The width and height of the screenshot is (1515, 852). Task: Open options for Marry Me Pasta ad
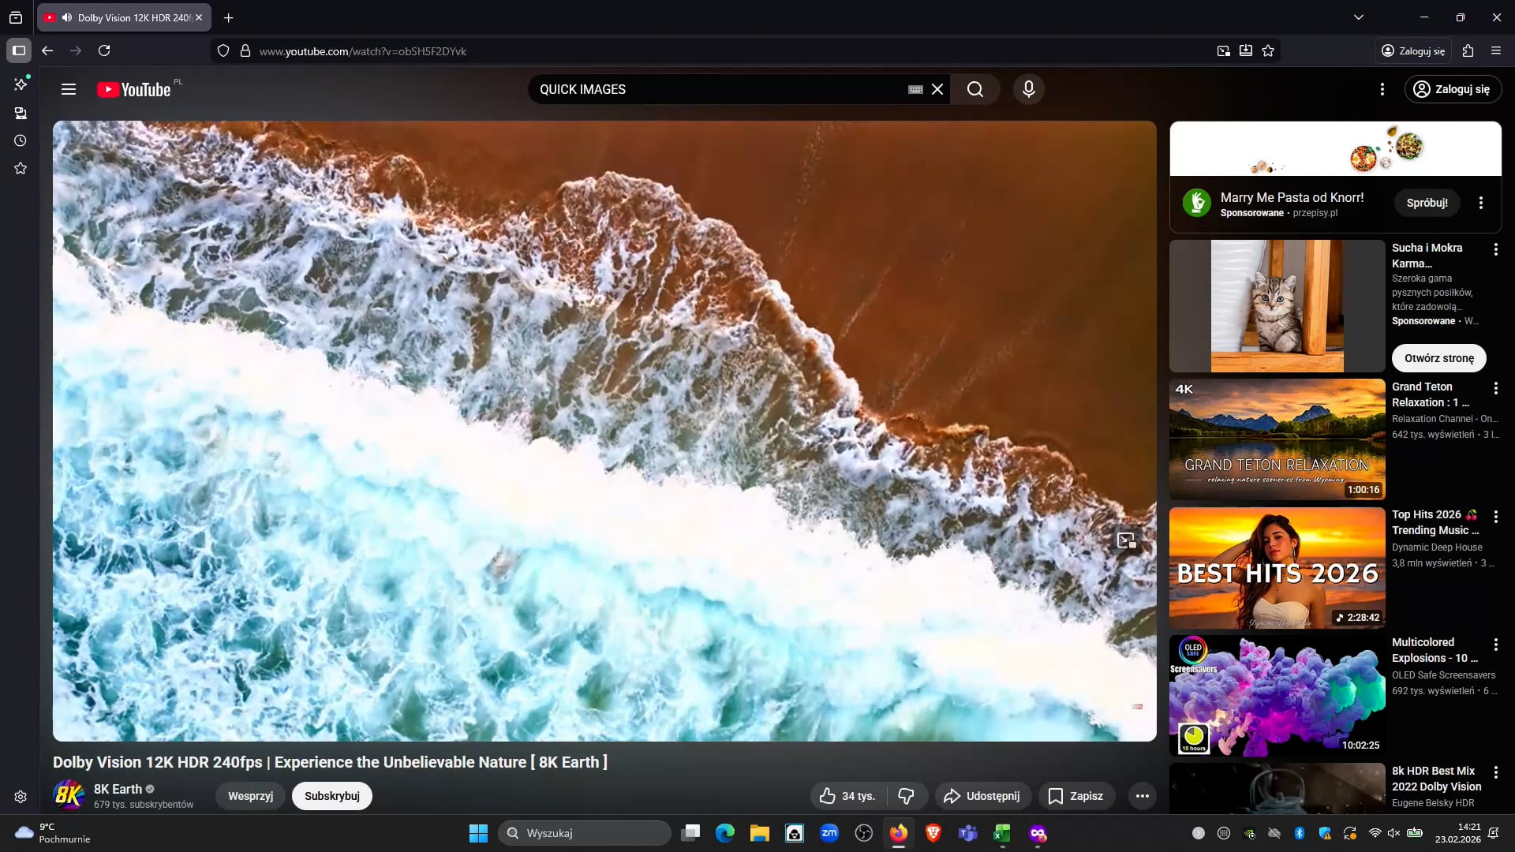point(1481,203)
